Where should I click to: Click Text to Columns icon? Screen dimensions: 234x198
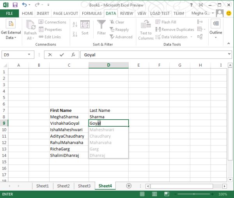pos(146,30)
